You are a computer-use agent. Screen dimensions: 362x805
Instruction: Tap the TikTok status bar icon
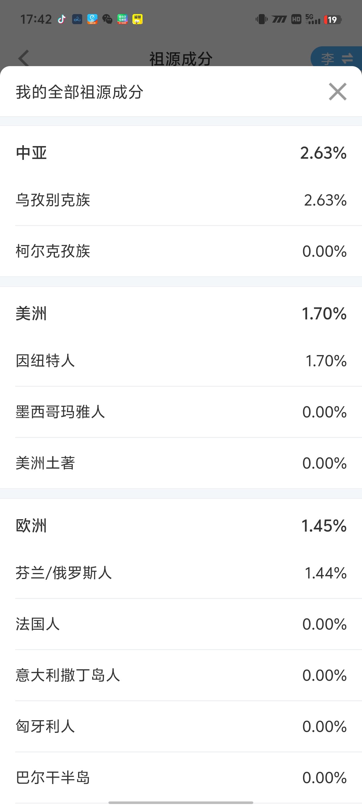[62, 19]
